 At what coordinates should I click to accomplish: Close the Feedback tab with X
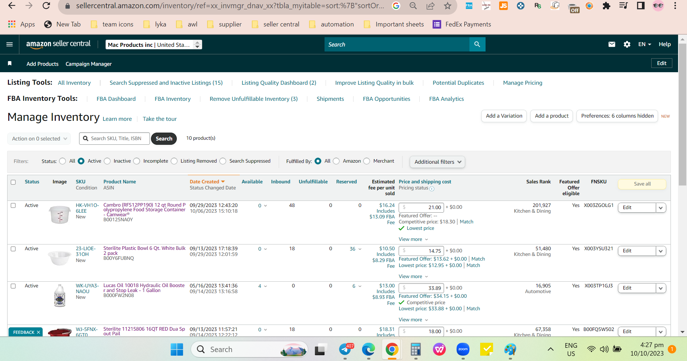pos(38,332)
